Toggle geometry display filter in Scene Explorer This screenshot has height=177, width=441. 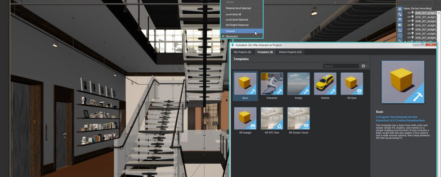pyautogui.click(x=400, y=14)
